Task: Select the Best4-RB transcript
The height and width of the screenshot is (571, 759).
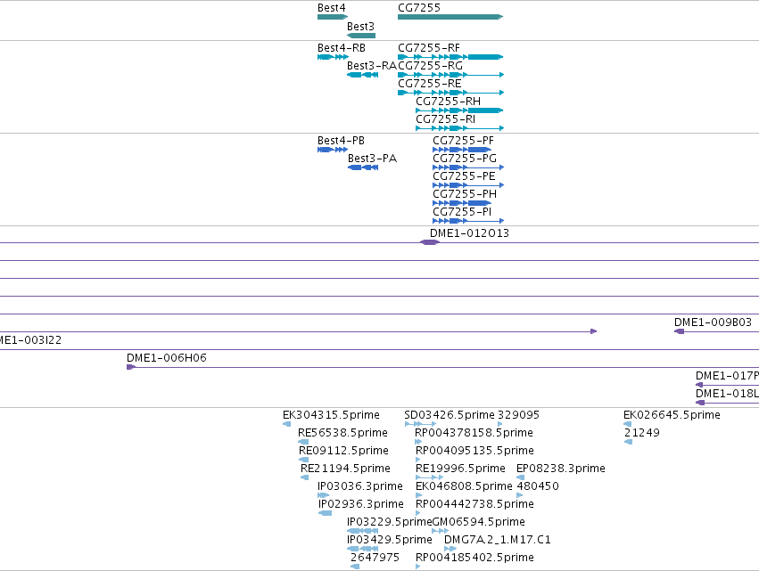Action: [333, 57]
